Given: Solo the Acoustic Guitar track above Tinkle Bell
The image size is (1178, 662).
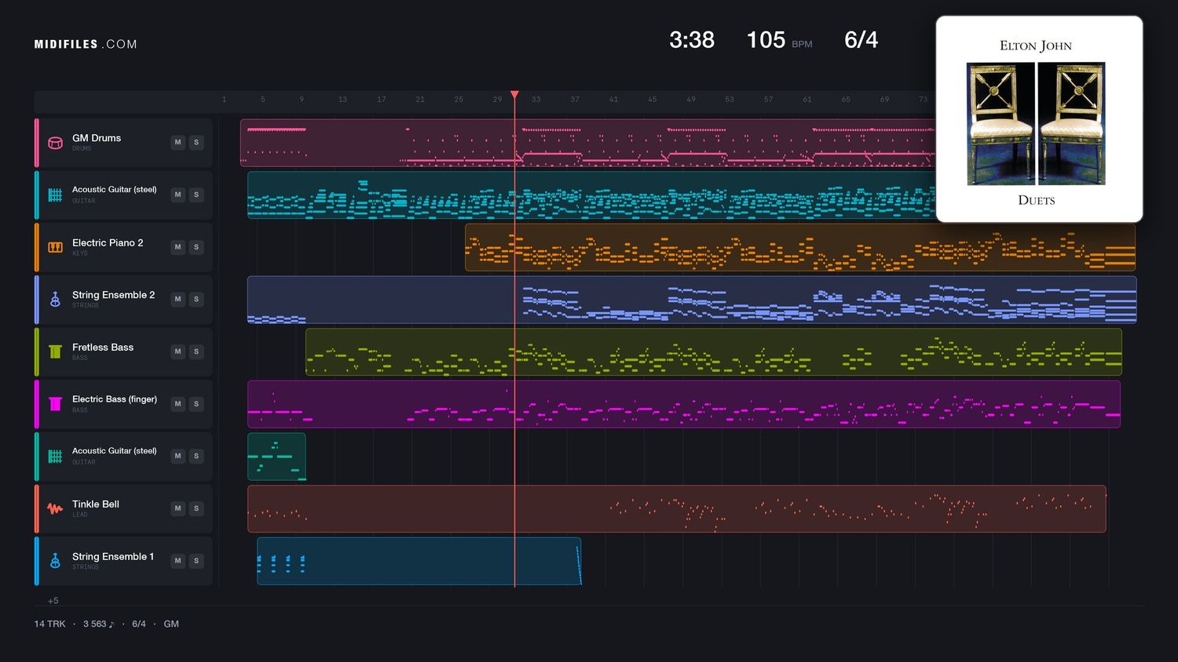Looking at the screenshot, I should (196, 456).
